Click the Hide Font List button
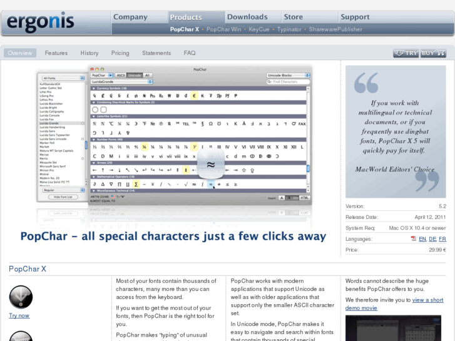This screenshot has width=455, height=341. [x=63, y=196]
